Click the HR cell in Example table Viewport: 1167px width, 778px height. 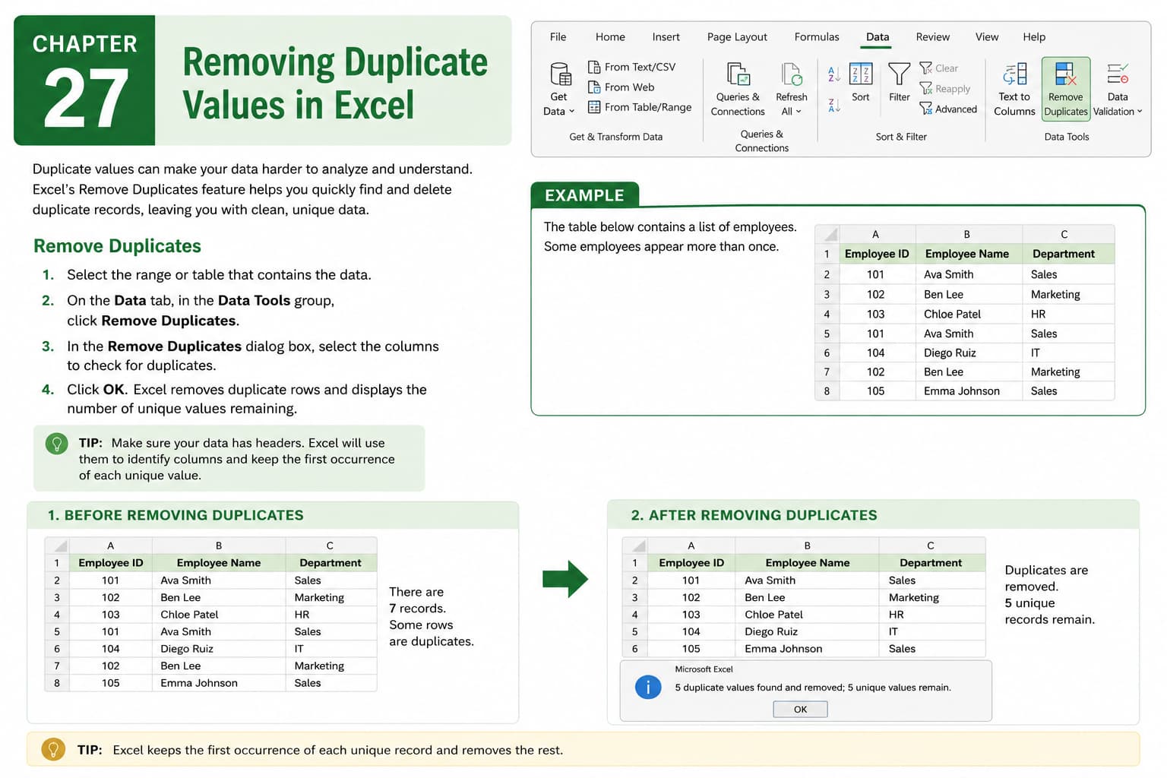coord(1068,314)
